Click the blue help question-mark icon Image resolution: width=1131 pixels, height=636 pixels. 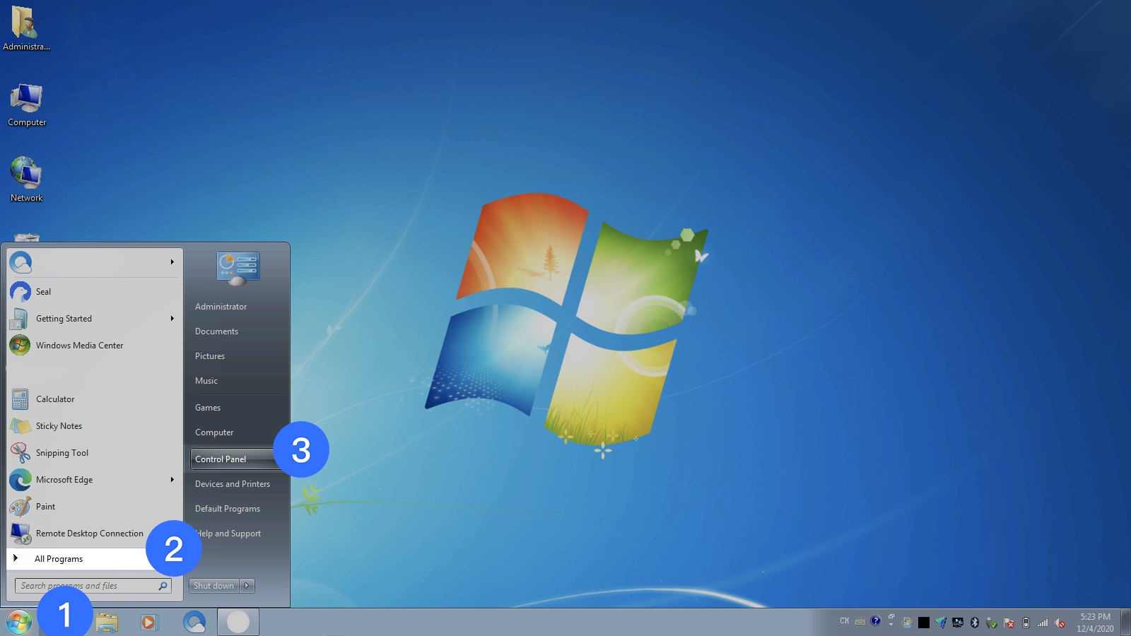click(876, 621)
